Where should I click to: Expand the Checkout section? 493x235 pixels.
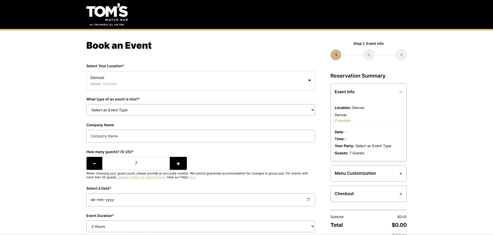click(x=400, y=194)
